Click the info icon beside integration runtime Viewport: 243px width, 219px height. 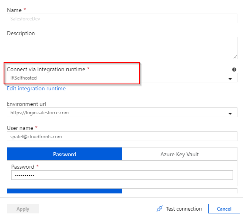tap(234, 70)
